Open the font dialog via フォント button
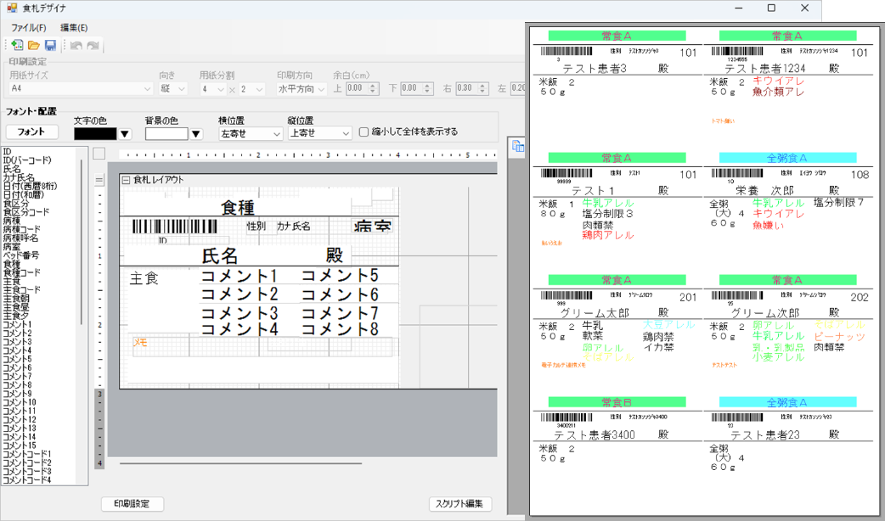Screen dimensions: 885x521 (31, 132)
